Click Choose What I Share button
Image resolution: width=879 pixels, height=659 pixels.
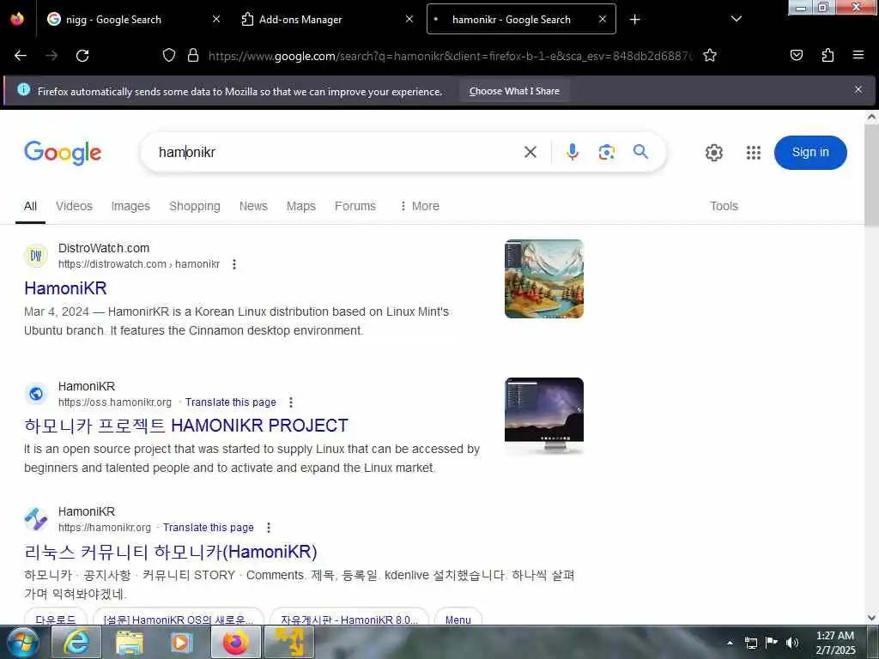(514, 91)
